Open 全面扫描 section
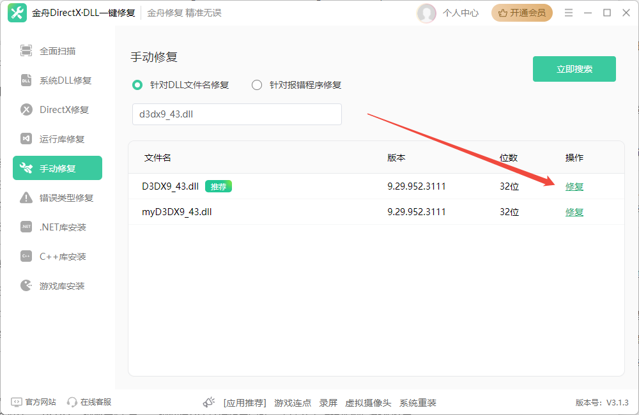The width and height of the screenshot is (639, 415). pyautogui.click(x=58, y=51)
